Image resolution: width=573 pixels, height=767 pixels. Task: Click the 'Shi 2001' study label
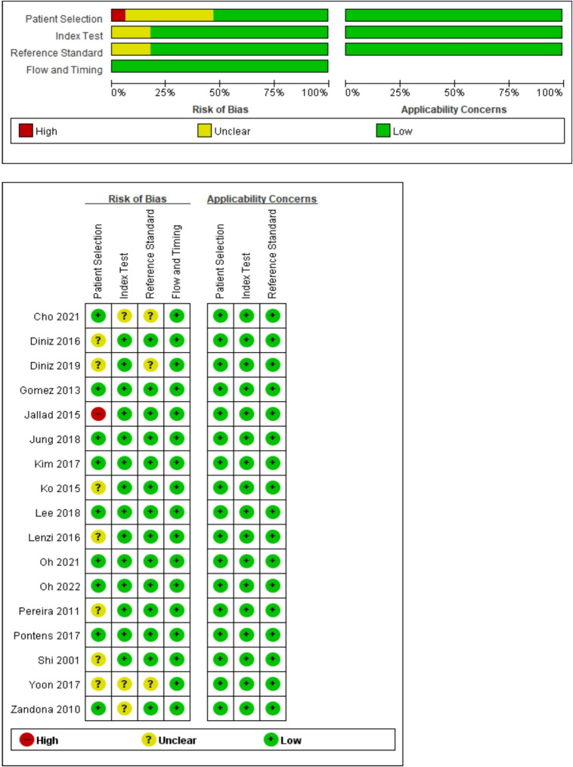pos(59,660)
